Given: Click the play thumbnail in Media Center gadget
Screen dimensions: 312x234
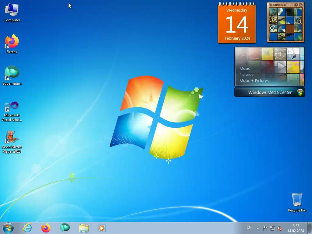Looking at the screenshot, I should 280,67.
